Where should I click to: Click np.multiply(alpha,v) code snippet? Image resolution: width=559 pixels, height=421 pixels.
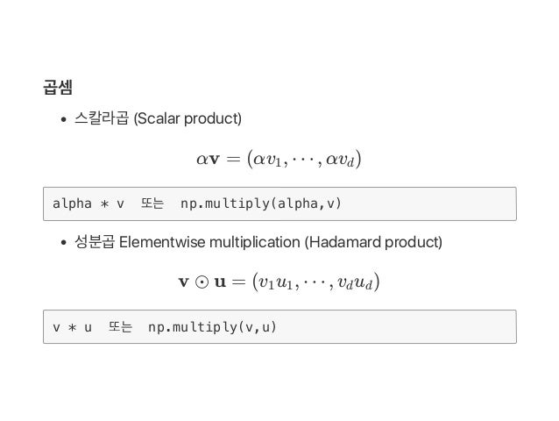click(x=260, y=203)
